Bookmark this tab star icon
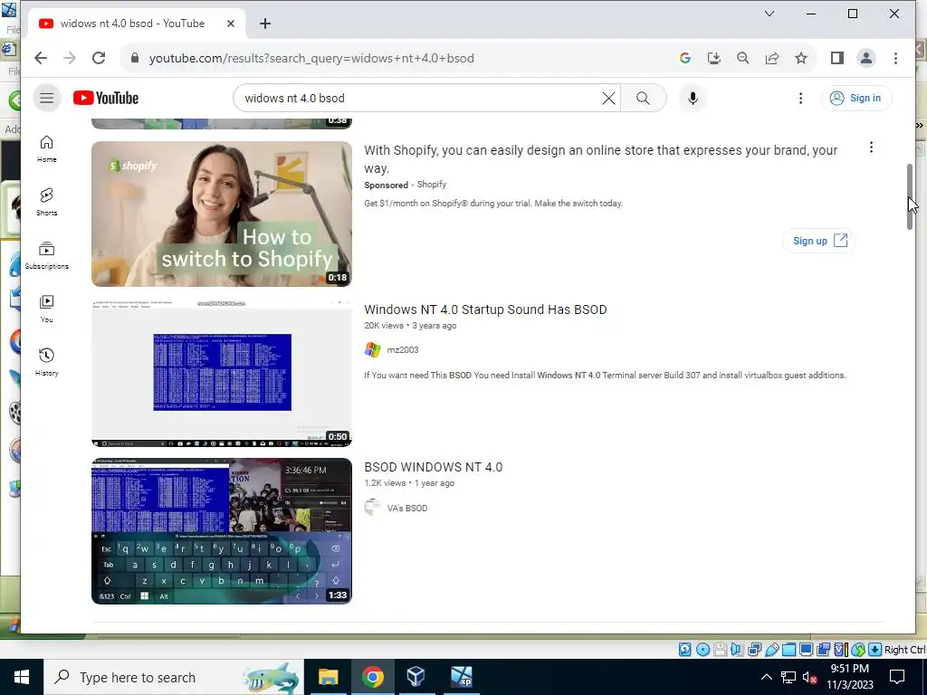Screen dimensions: 927x695 [801, 58]
